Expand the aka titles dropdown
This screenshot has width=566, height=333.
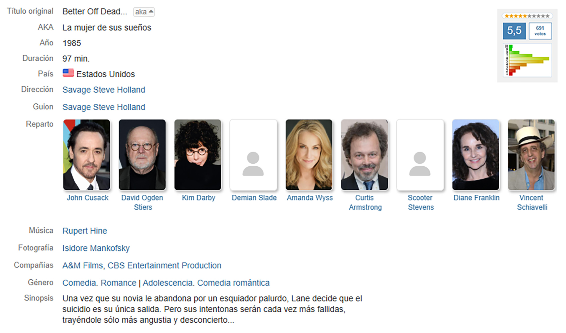[144, 12]
